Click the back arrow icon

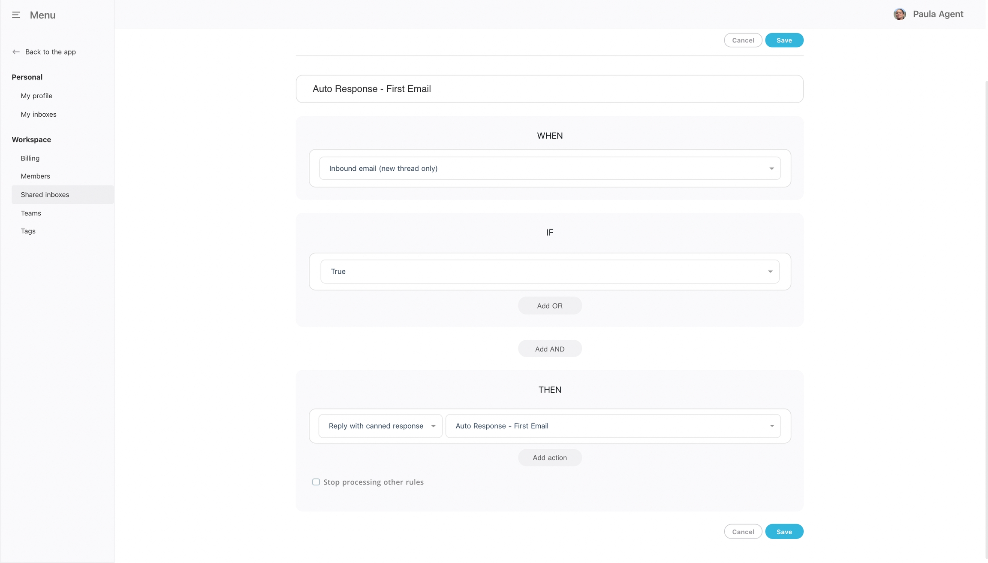point(16,52)
